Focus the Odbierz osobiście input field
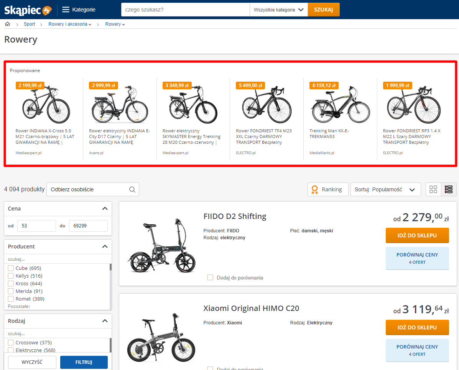This screenshot has width=459, height=370. point(93,189)
